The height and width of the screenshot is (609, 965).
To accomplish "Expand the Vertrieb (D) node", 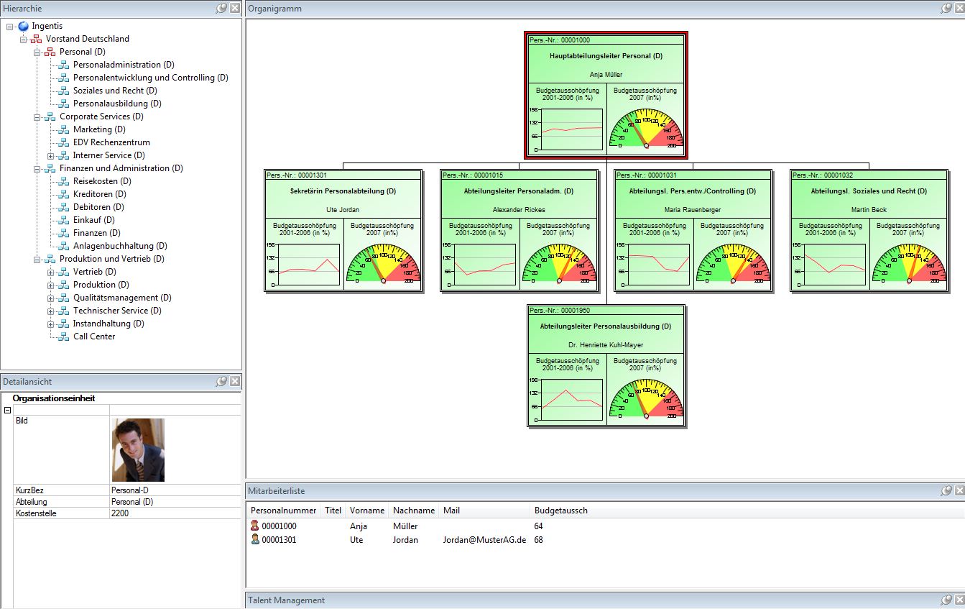I will pos(51,272).
